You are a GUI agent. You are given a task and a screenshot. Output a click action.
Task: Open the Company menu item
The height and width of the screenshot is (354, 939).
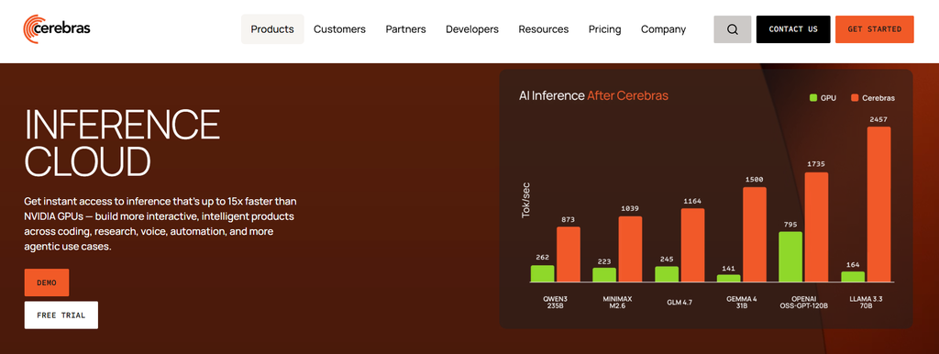pos(664,29)
